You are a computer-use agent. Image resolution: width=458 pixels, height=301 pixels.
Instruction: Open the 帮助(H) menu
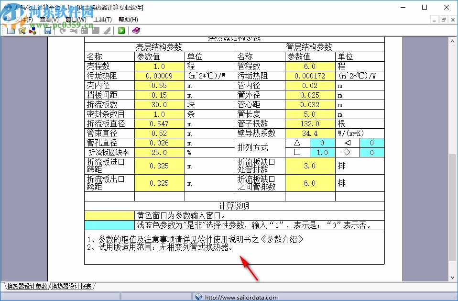128,20
